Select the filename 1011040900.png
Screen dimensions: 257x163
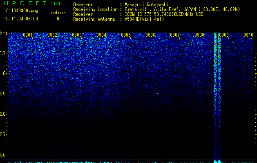coord(21,11)
